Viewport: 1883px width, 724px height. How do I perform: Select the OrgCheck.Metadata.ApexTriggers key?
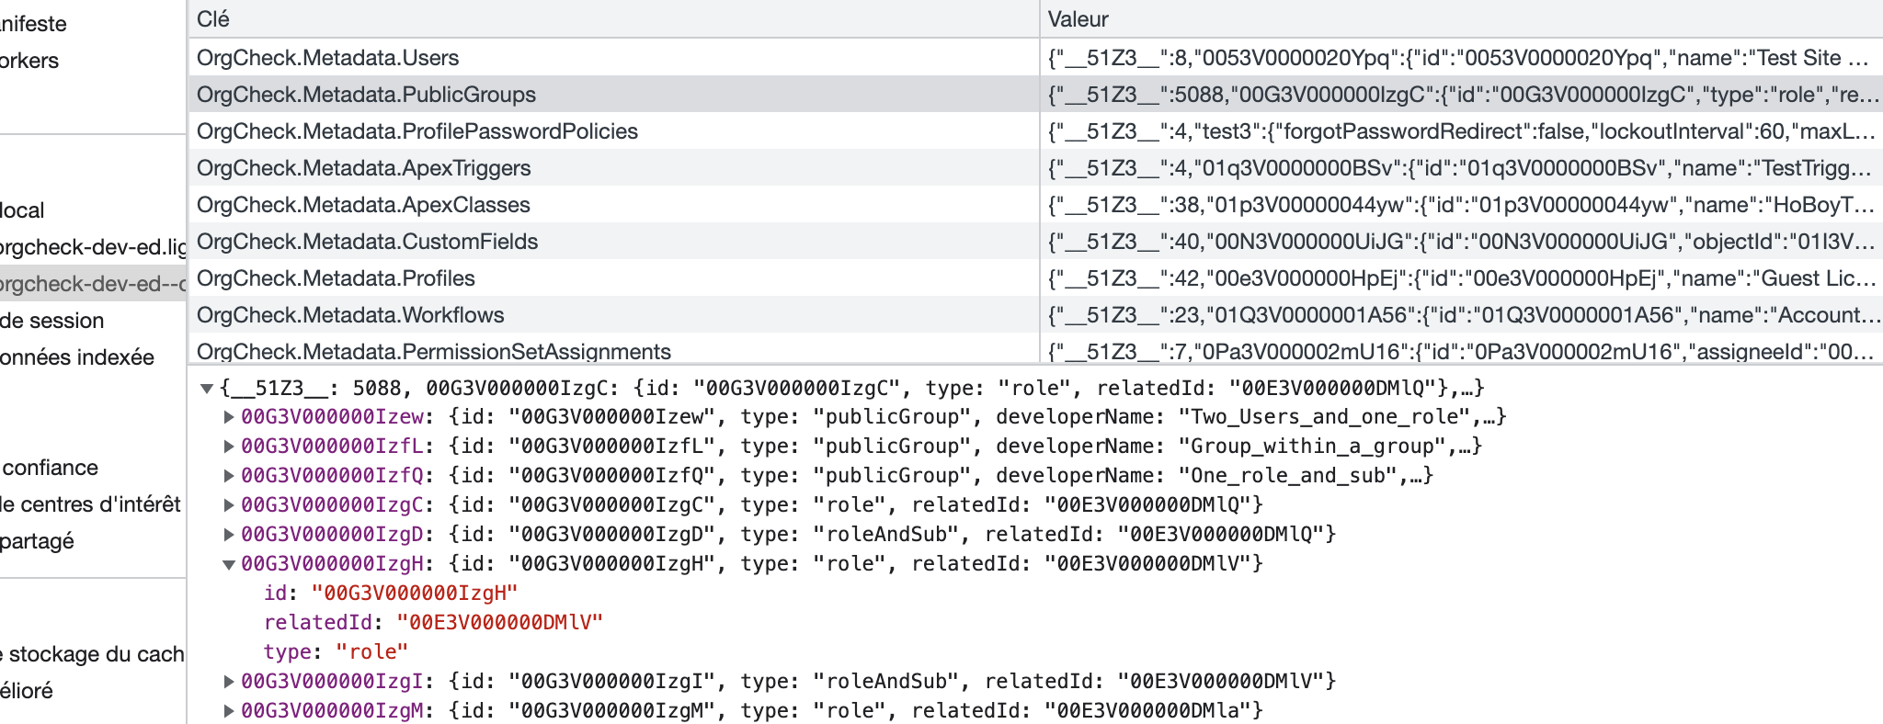click(368, 167)
